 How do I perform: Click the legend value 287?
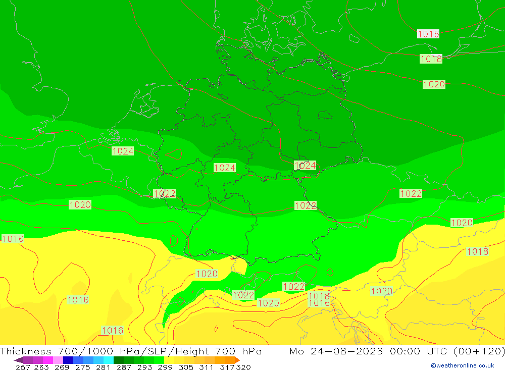click(x=124, y=367)
